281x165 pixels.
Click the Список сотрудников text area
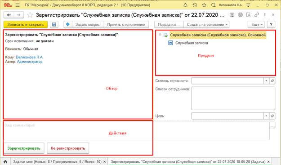click(x=233, y=98)
